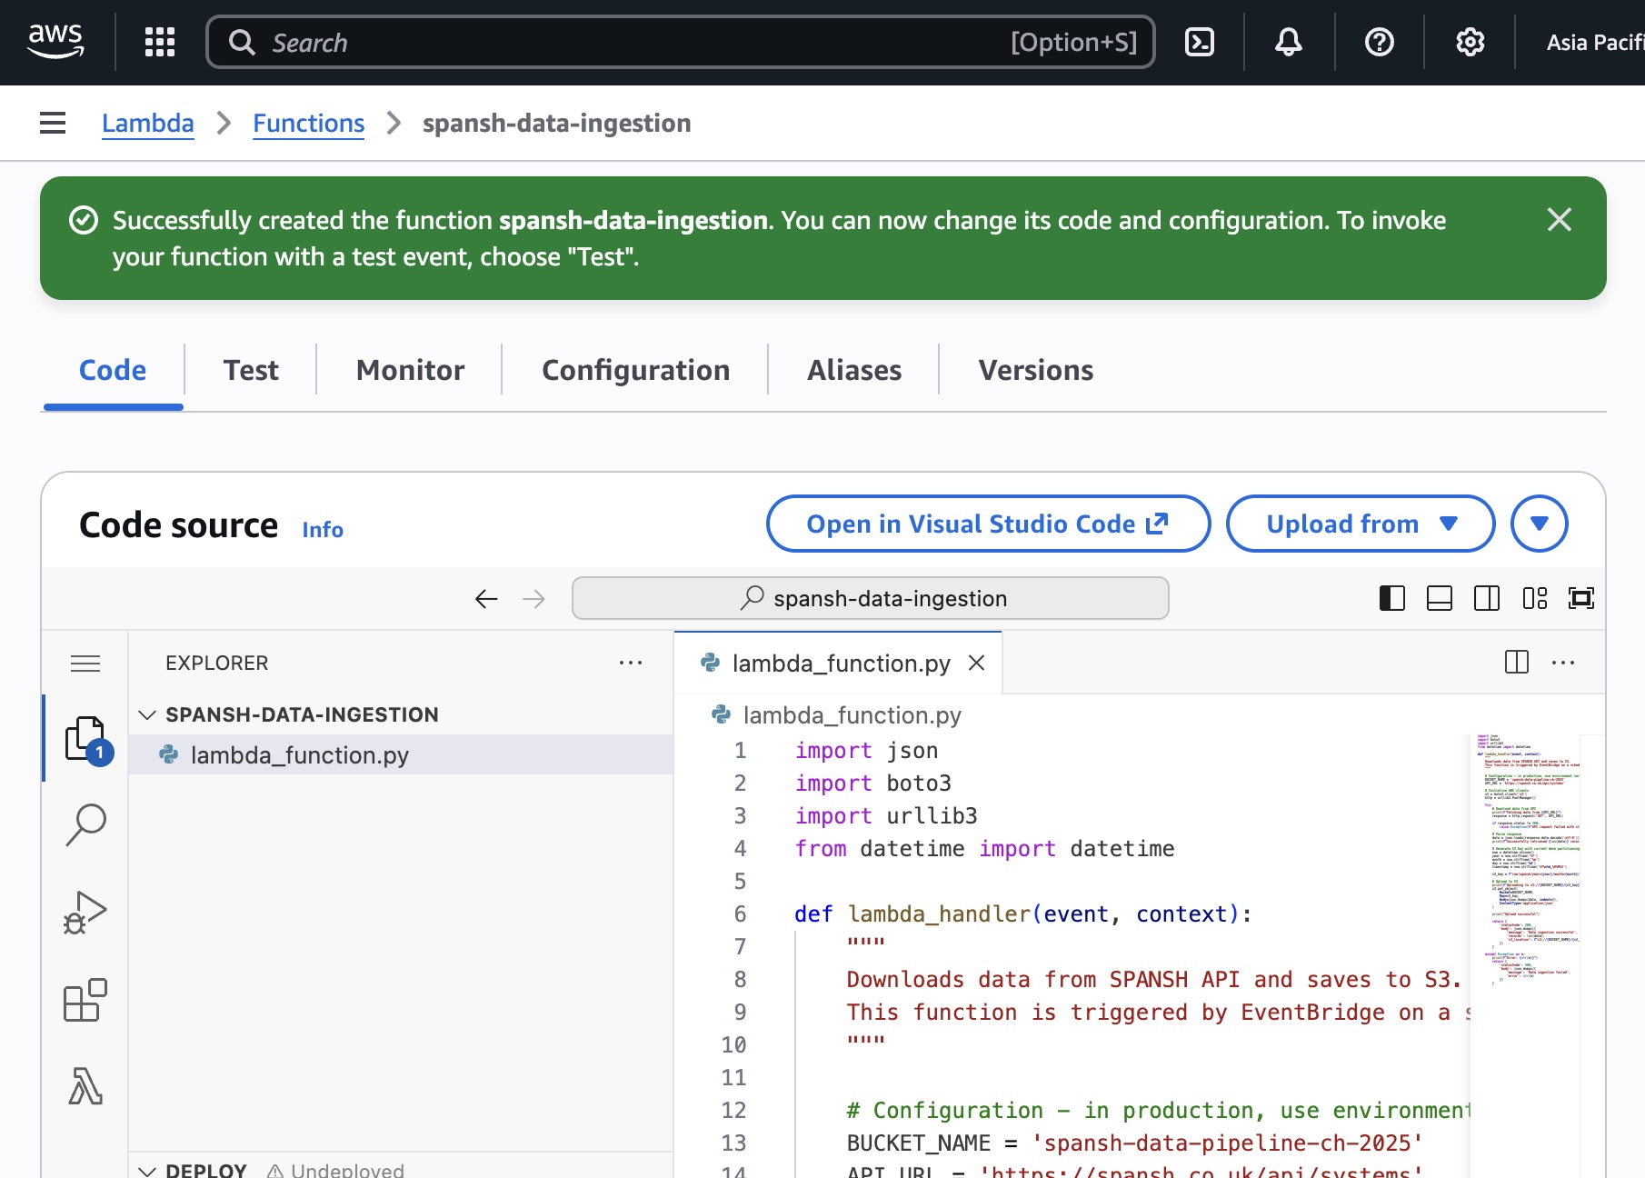
Task: Open Search in the editor activity bar
Action: coord(86,824)
